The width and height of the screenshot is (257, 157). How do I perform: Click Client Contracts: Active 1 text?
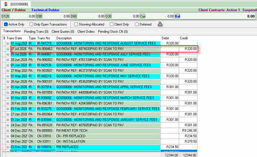click(219, 10)
